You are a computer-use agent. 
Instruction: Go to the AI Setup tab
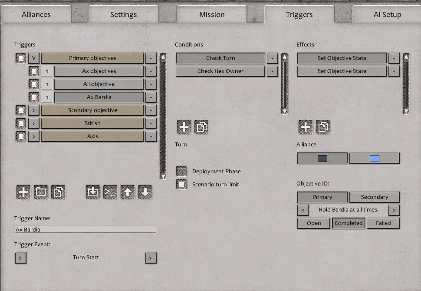tap(387, 14)
